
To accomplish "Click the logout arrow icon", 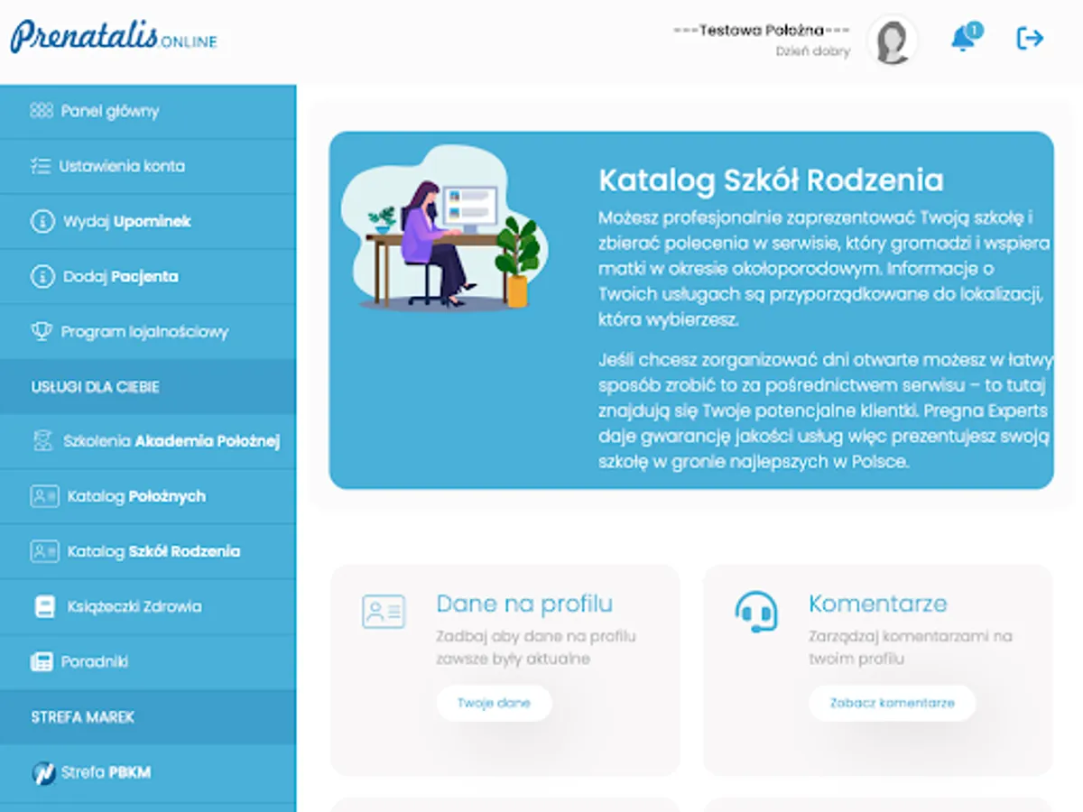I will click(x=1030, y=38).
